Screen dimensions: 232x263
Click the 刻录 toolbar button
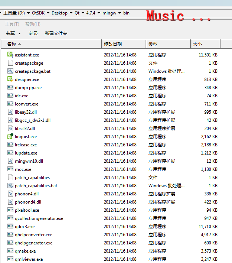point(33,33)
